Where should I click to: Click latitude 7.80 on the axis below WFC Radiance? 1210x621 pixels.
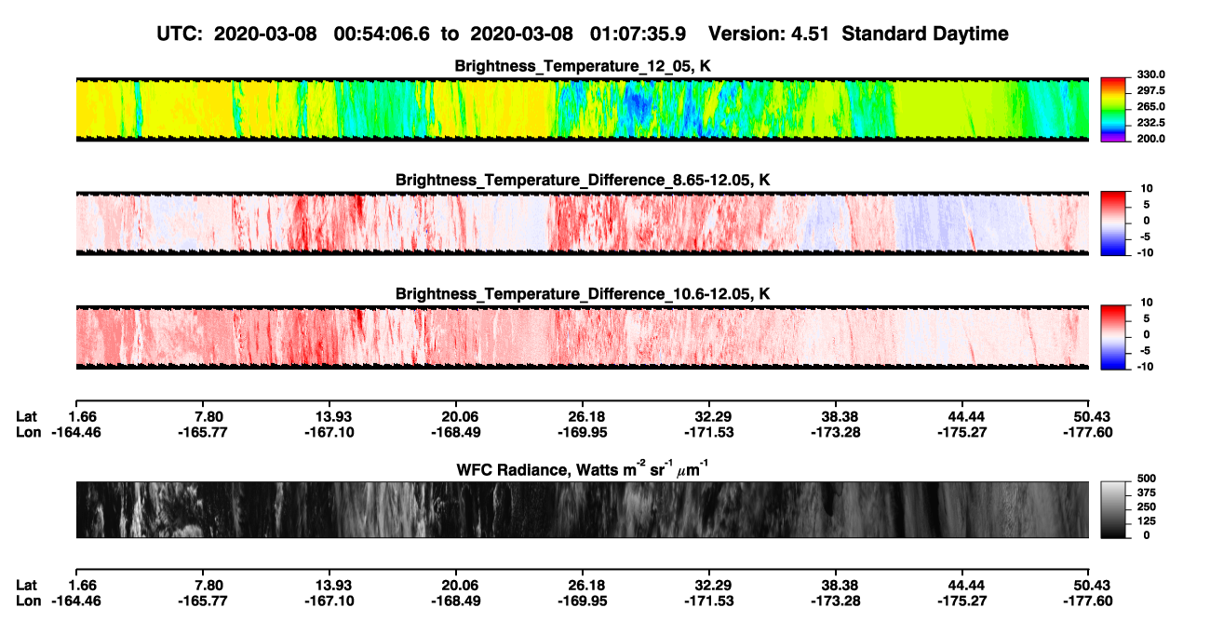click(208, 585)
